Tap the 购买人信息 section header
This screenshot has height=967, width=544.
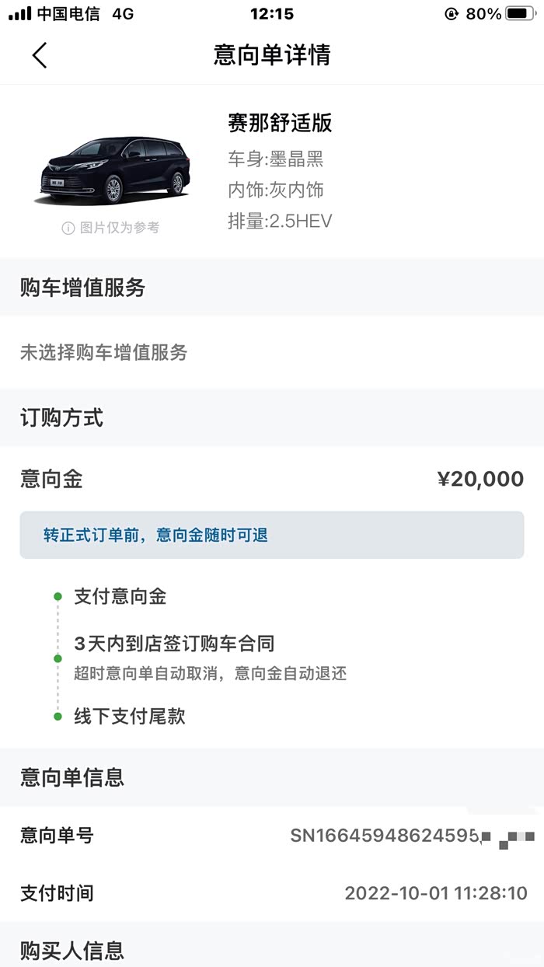click(72, 950)
